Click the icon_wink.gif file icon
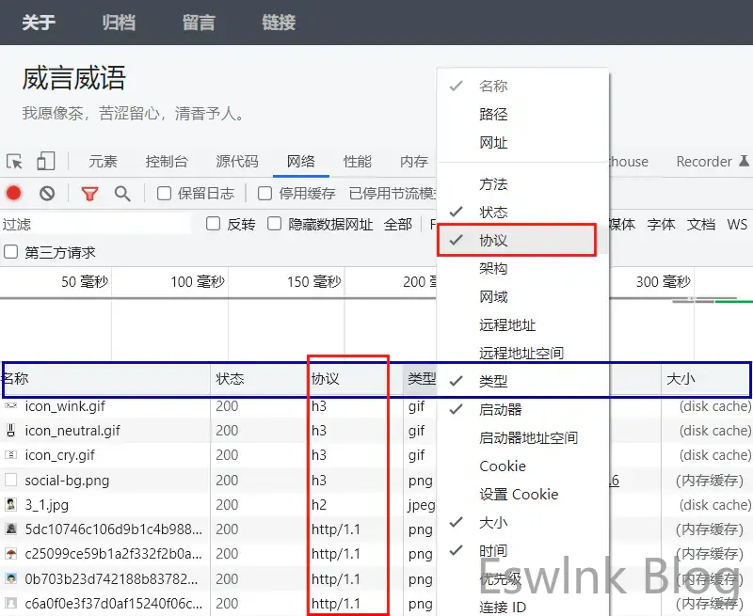Viewport: 753px width, 616px height. pos(11,406)
